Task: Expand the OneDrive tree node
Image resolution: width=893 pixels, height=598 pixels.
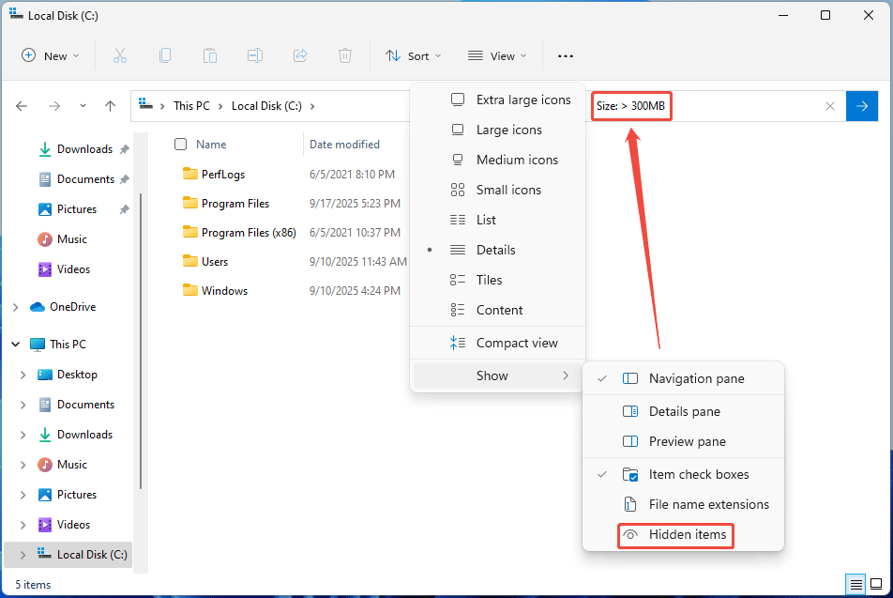Action: point(15,307)
